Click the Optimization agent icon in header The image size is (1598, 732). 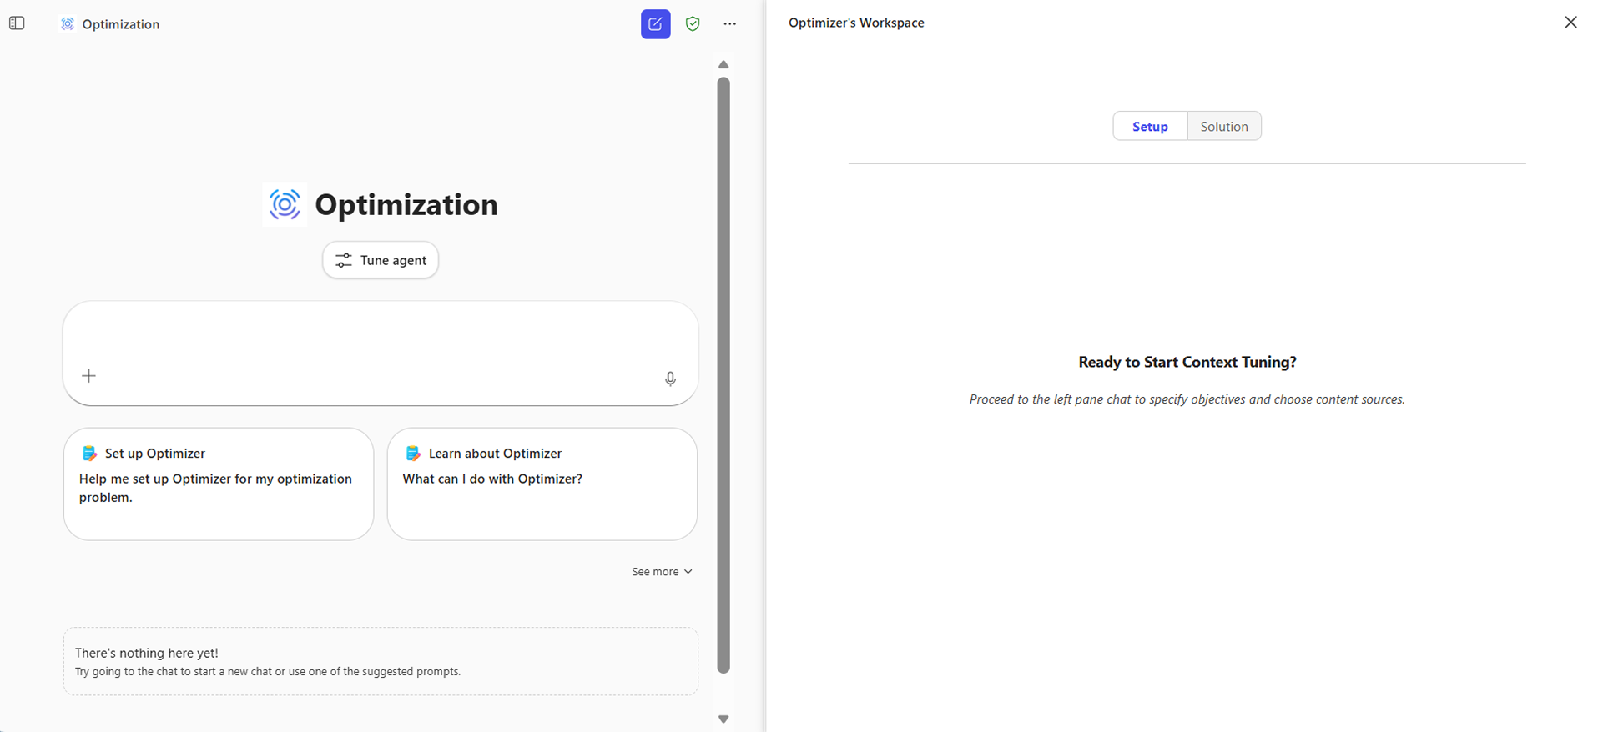point(68,24)
